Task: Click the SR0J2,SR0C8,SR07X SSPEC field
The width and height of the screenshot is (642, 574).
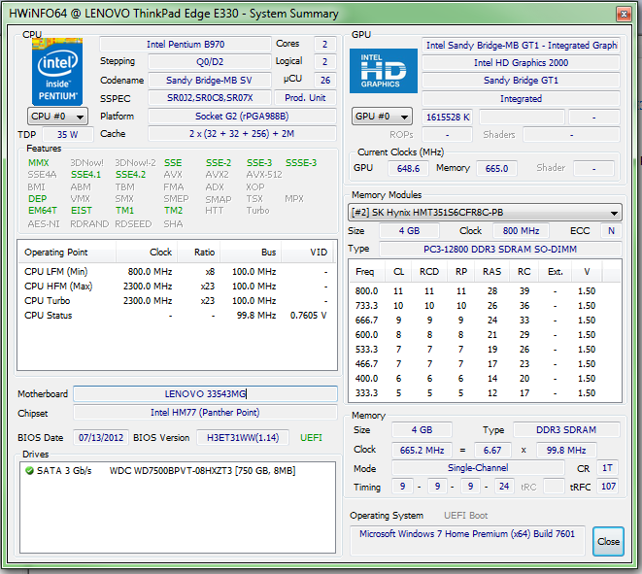Action: coord(210,98)
